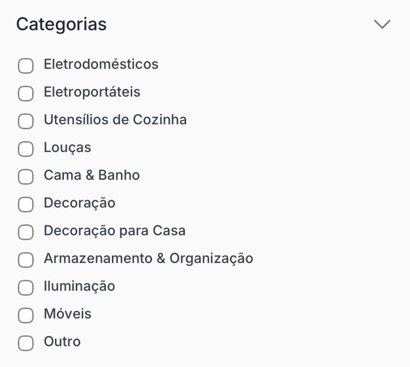
Task: Enable the Decoração para Casa checkbox
Action: 26,232
